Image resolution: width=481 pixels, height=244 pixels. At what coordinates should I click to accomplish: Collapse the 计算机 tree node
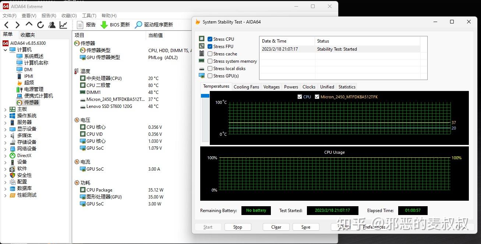[x=5, y=50]
